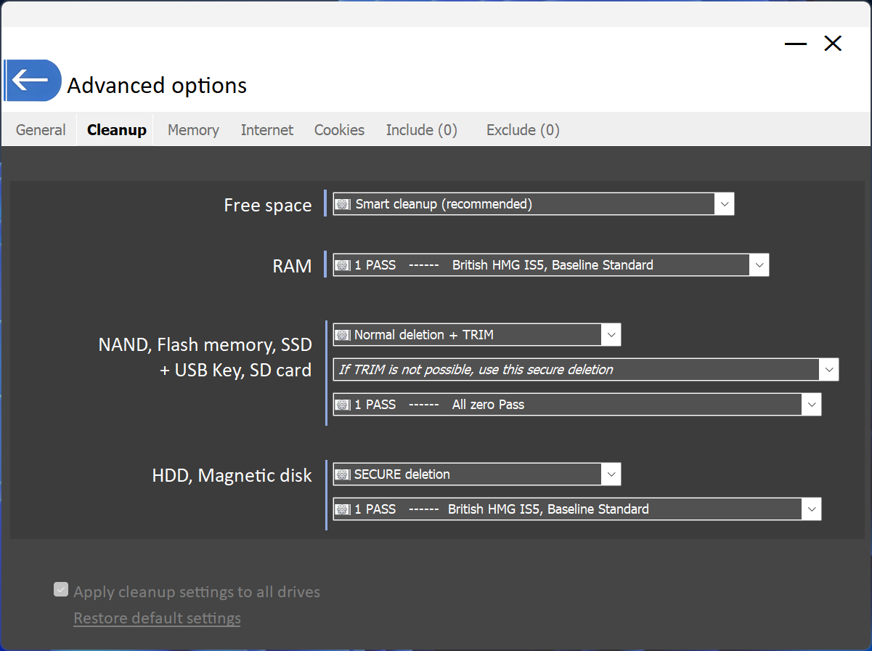872x651 pixels.
Task: Open the Exclude (0) tab
Action: (x=523, y=130)
